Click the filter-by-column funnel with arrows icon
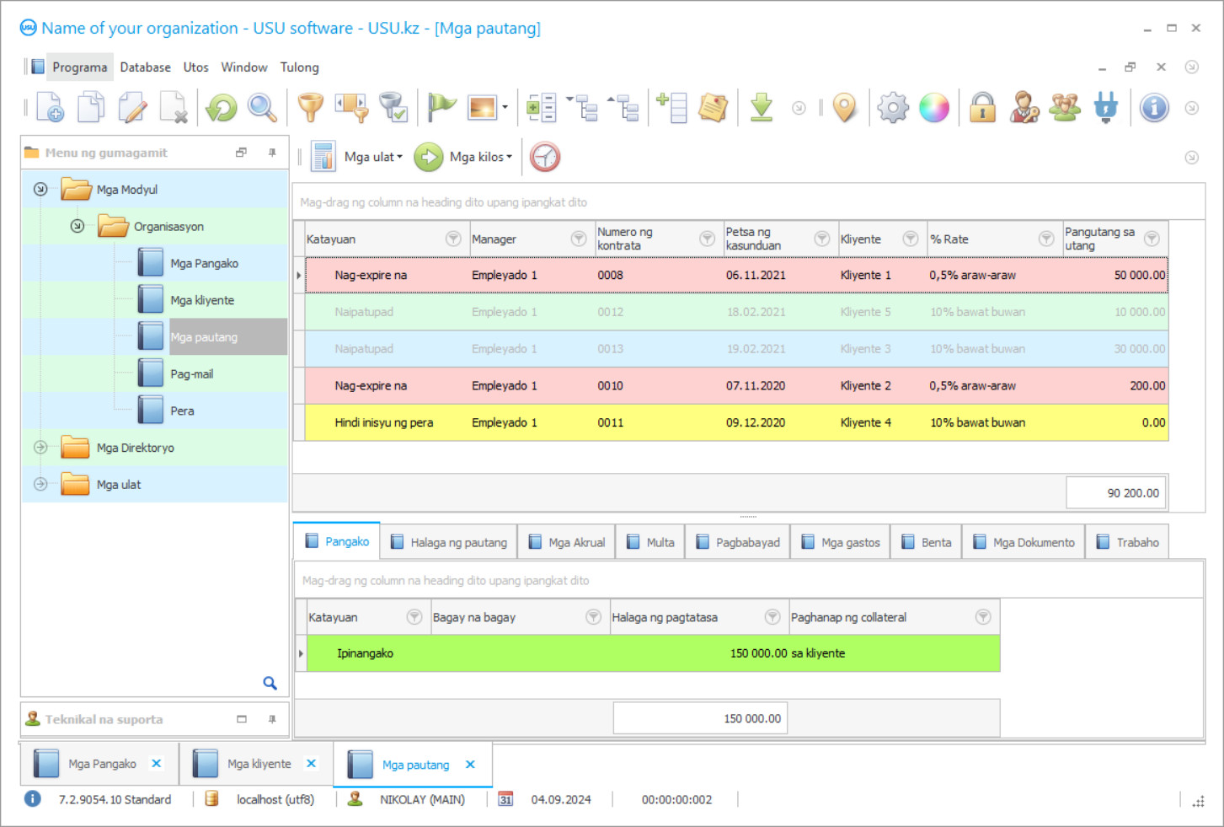 coord(352,107)
